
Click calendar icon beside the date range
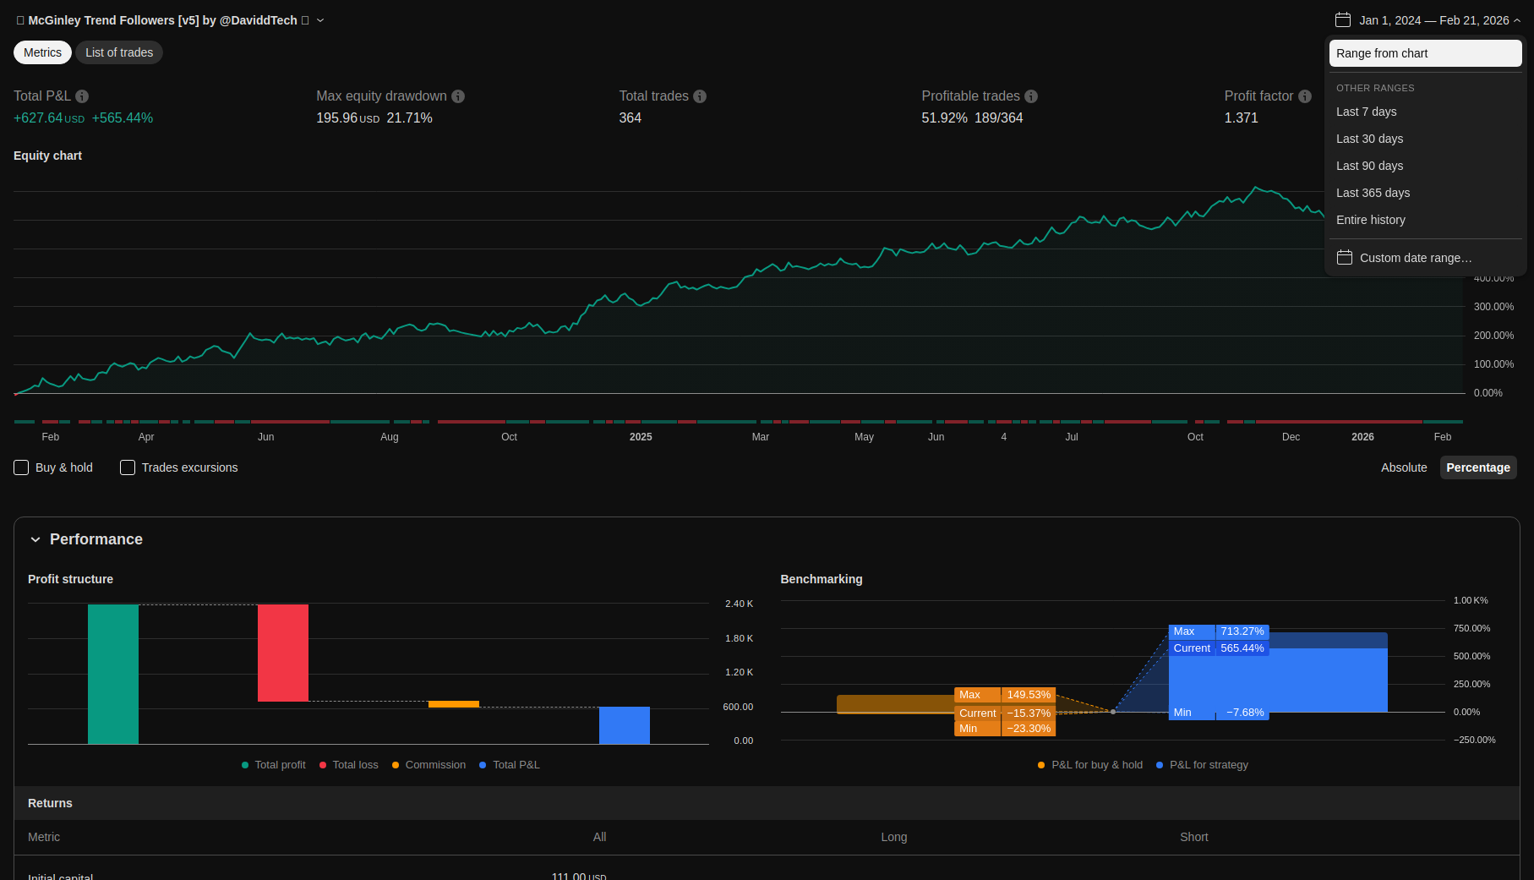point(1343,20)
